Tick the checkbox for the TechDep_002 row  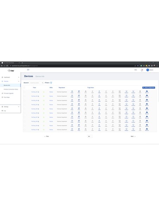pos(25,96)
